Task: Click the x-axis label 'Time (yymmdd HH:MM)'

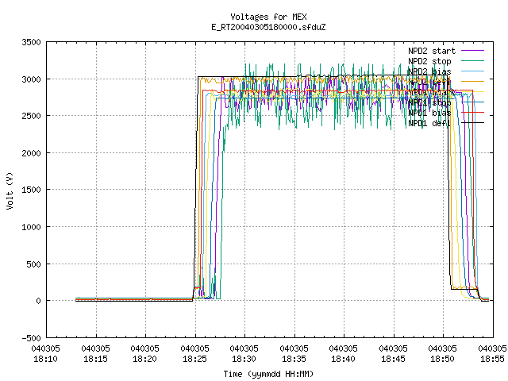Action: tap(268, 374)
